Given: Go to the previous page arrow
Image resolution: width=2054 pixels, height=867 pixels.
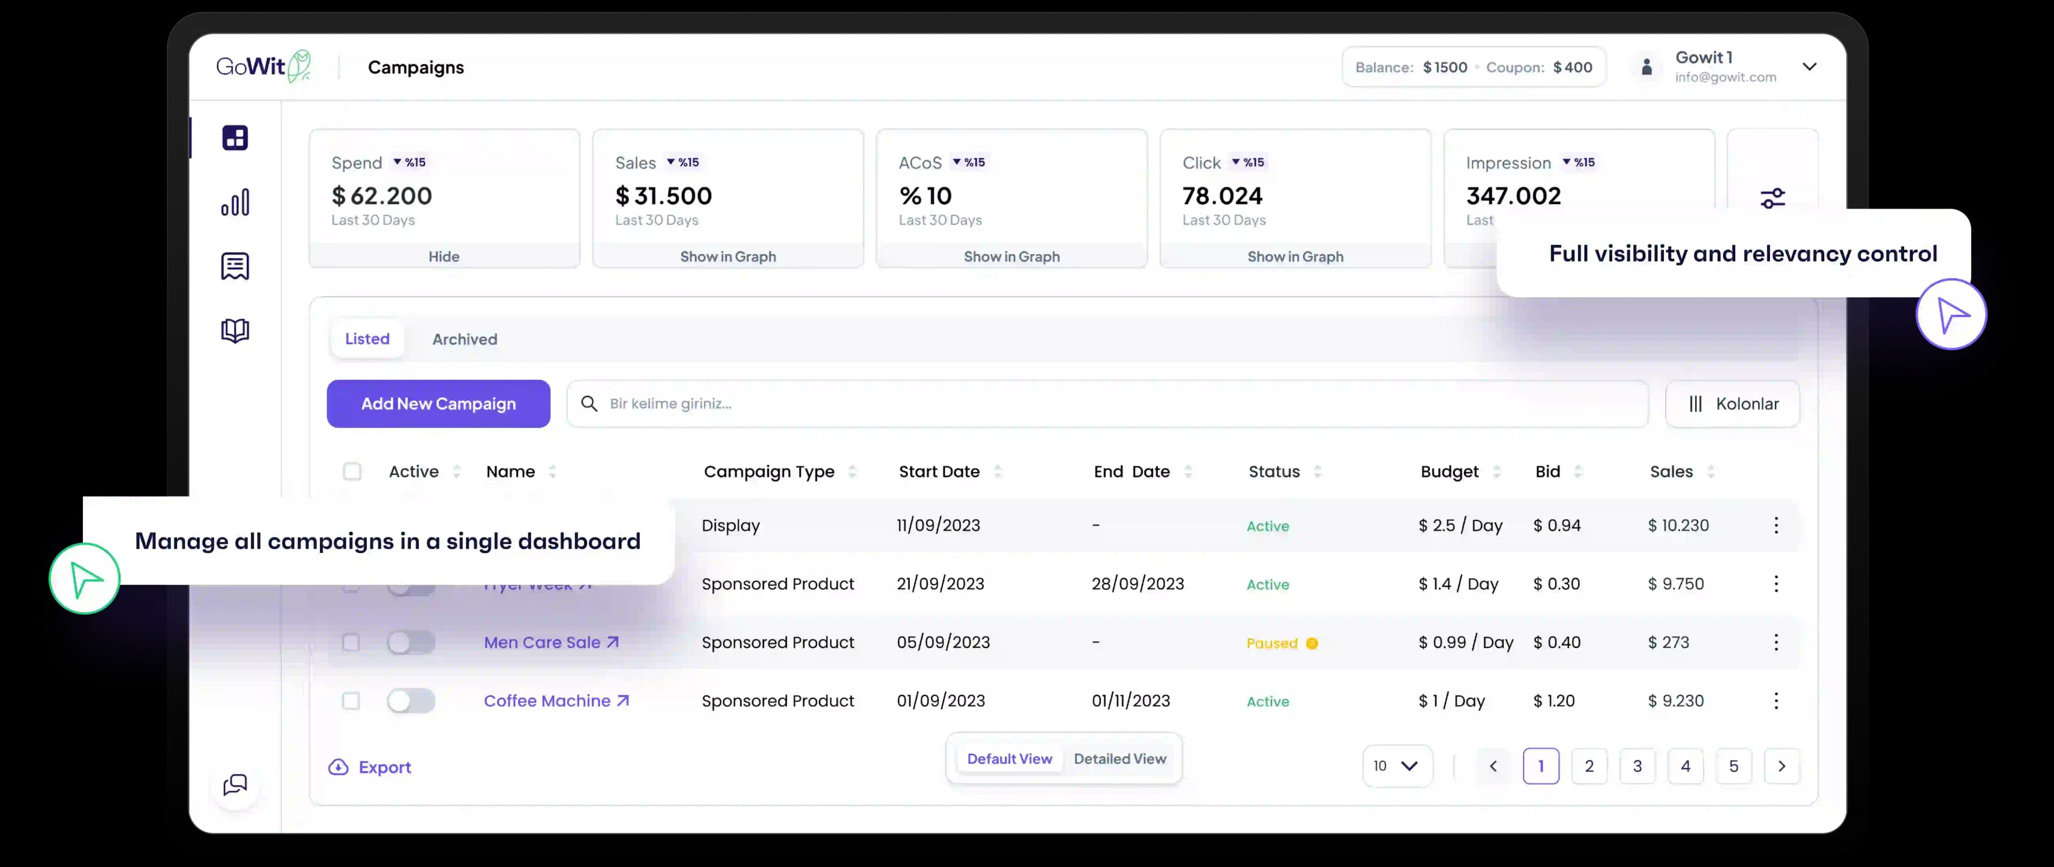Looking at the screenshot, I should click(x=1493, y=766).
